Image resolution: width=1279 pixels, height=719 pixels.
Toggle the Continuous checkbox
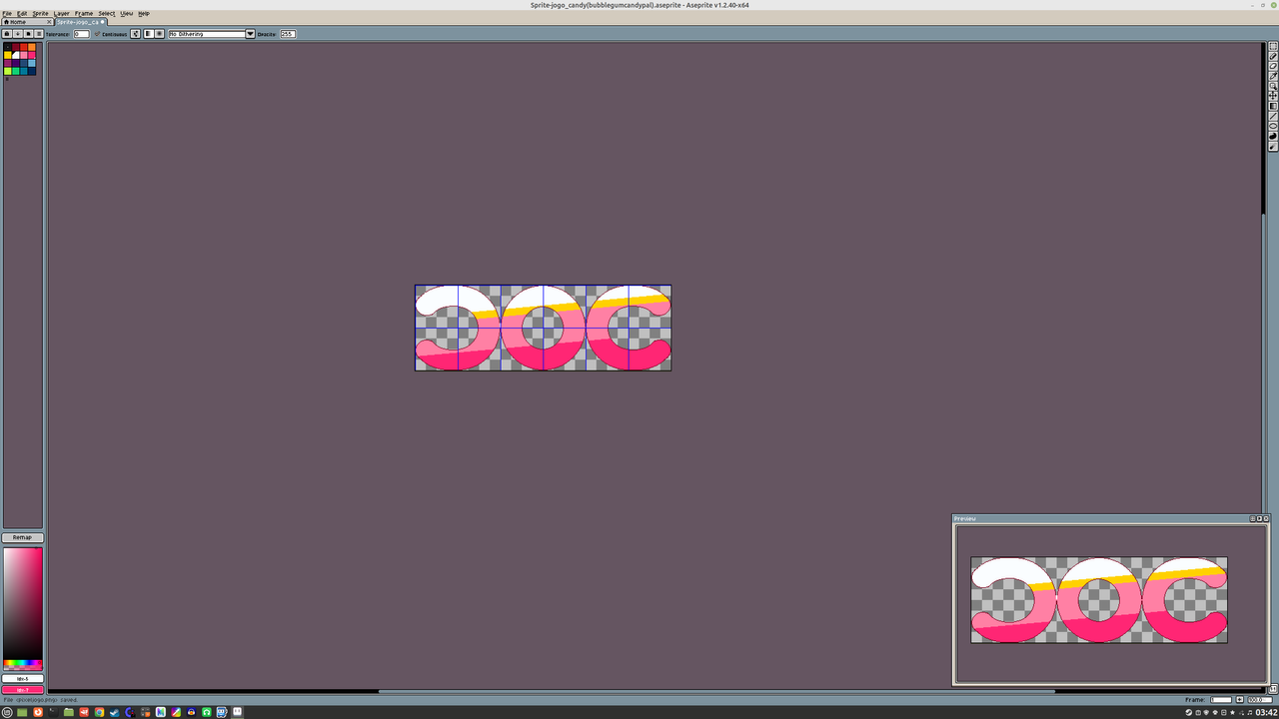[111, 34]
